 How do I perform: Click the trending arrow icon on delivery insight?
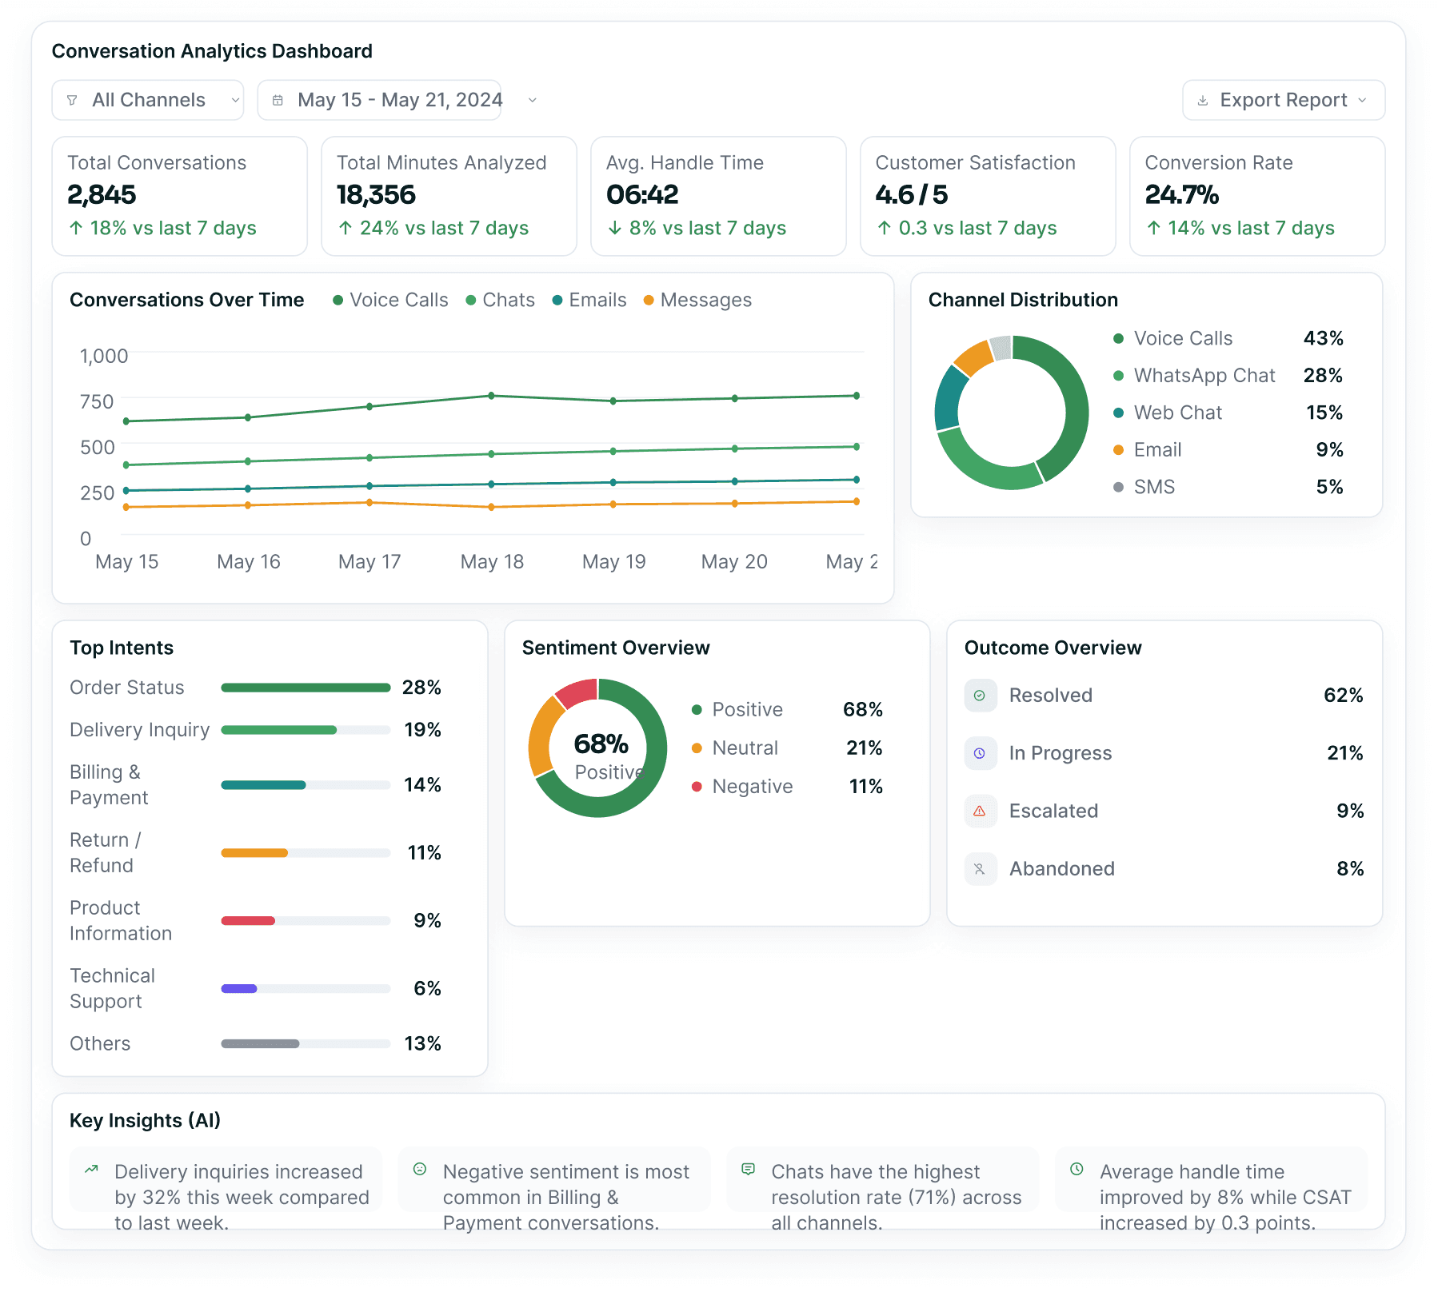92,1169
